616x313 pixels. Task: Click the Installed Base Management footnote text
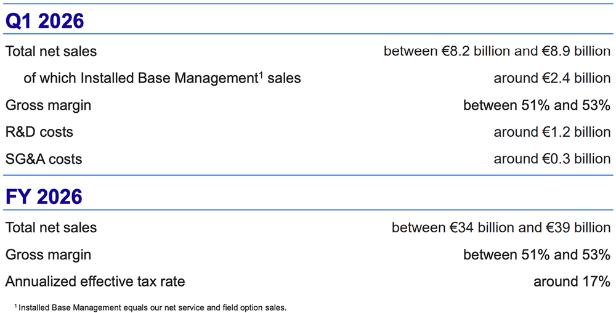152,306
